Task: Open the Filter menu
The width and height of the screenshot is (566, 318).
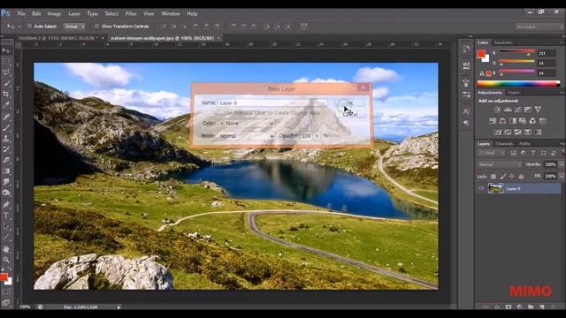Action: 131,14
